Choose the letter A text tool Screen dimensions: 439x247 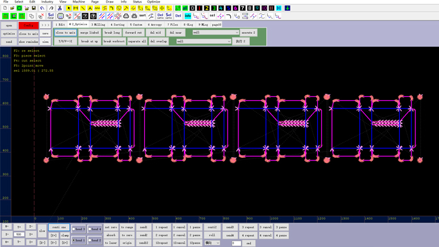pos(90,8)
